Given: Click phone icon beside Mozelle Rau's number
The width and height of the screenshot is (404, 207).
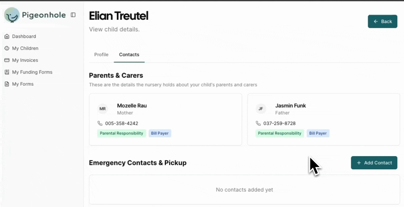Looking at the screenshot, I should (100, 123).
